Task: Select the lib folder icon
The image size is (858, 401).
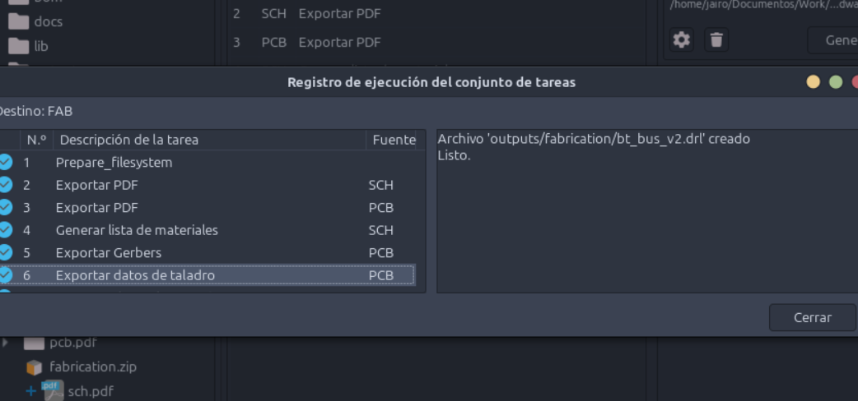Action: (x=19, y=46)
